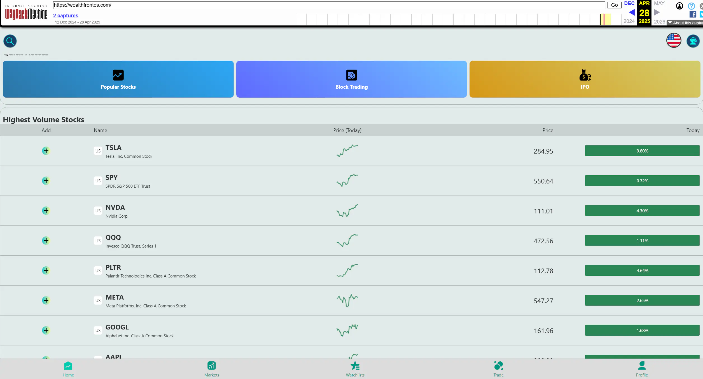
Task: Open the Wayback user account icon
Action: tap(679, 6)
